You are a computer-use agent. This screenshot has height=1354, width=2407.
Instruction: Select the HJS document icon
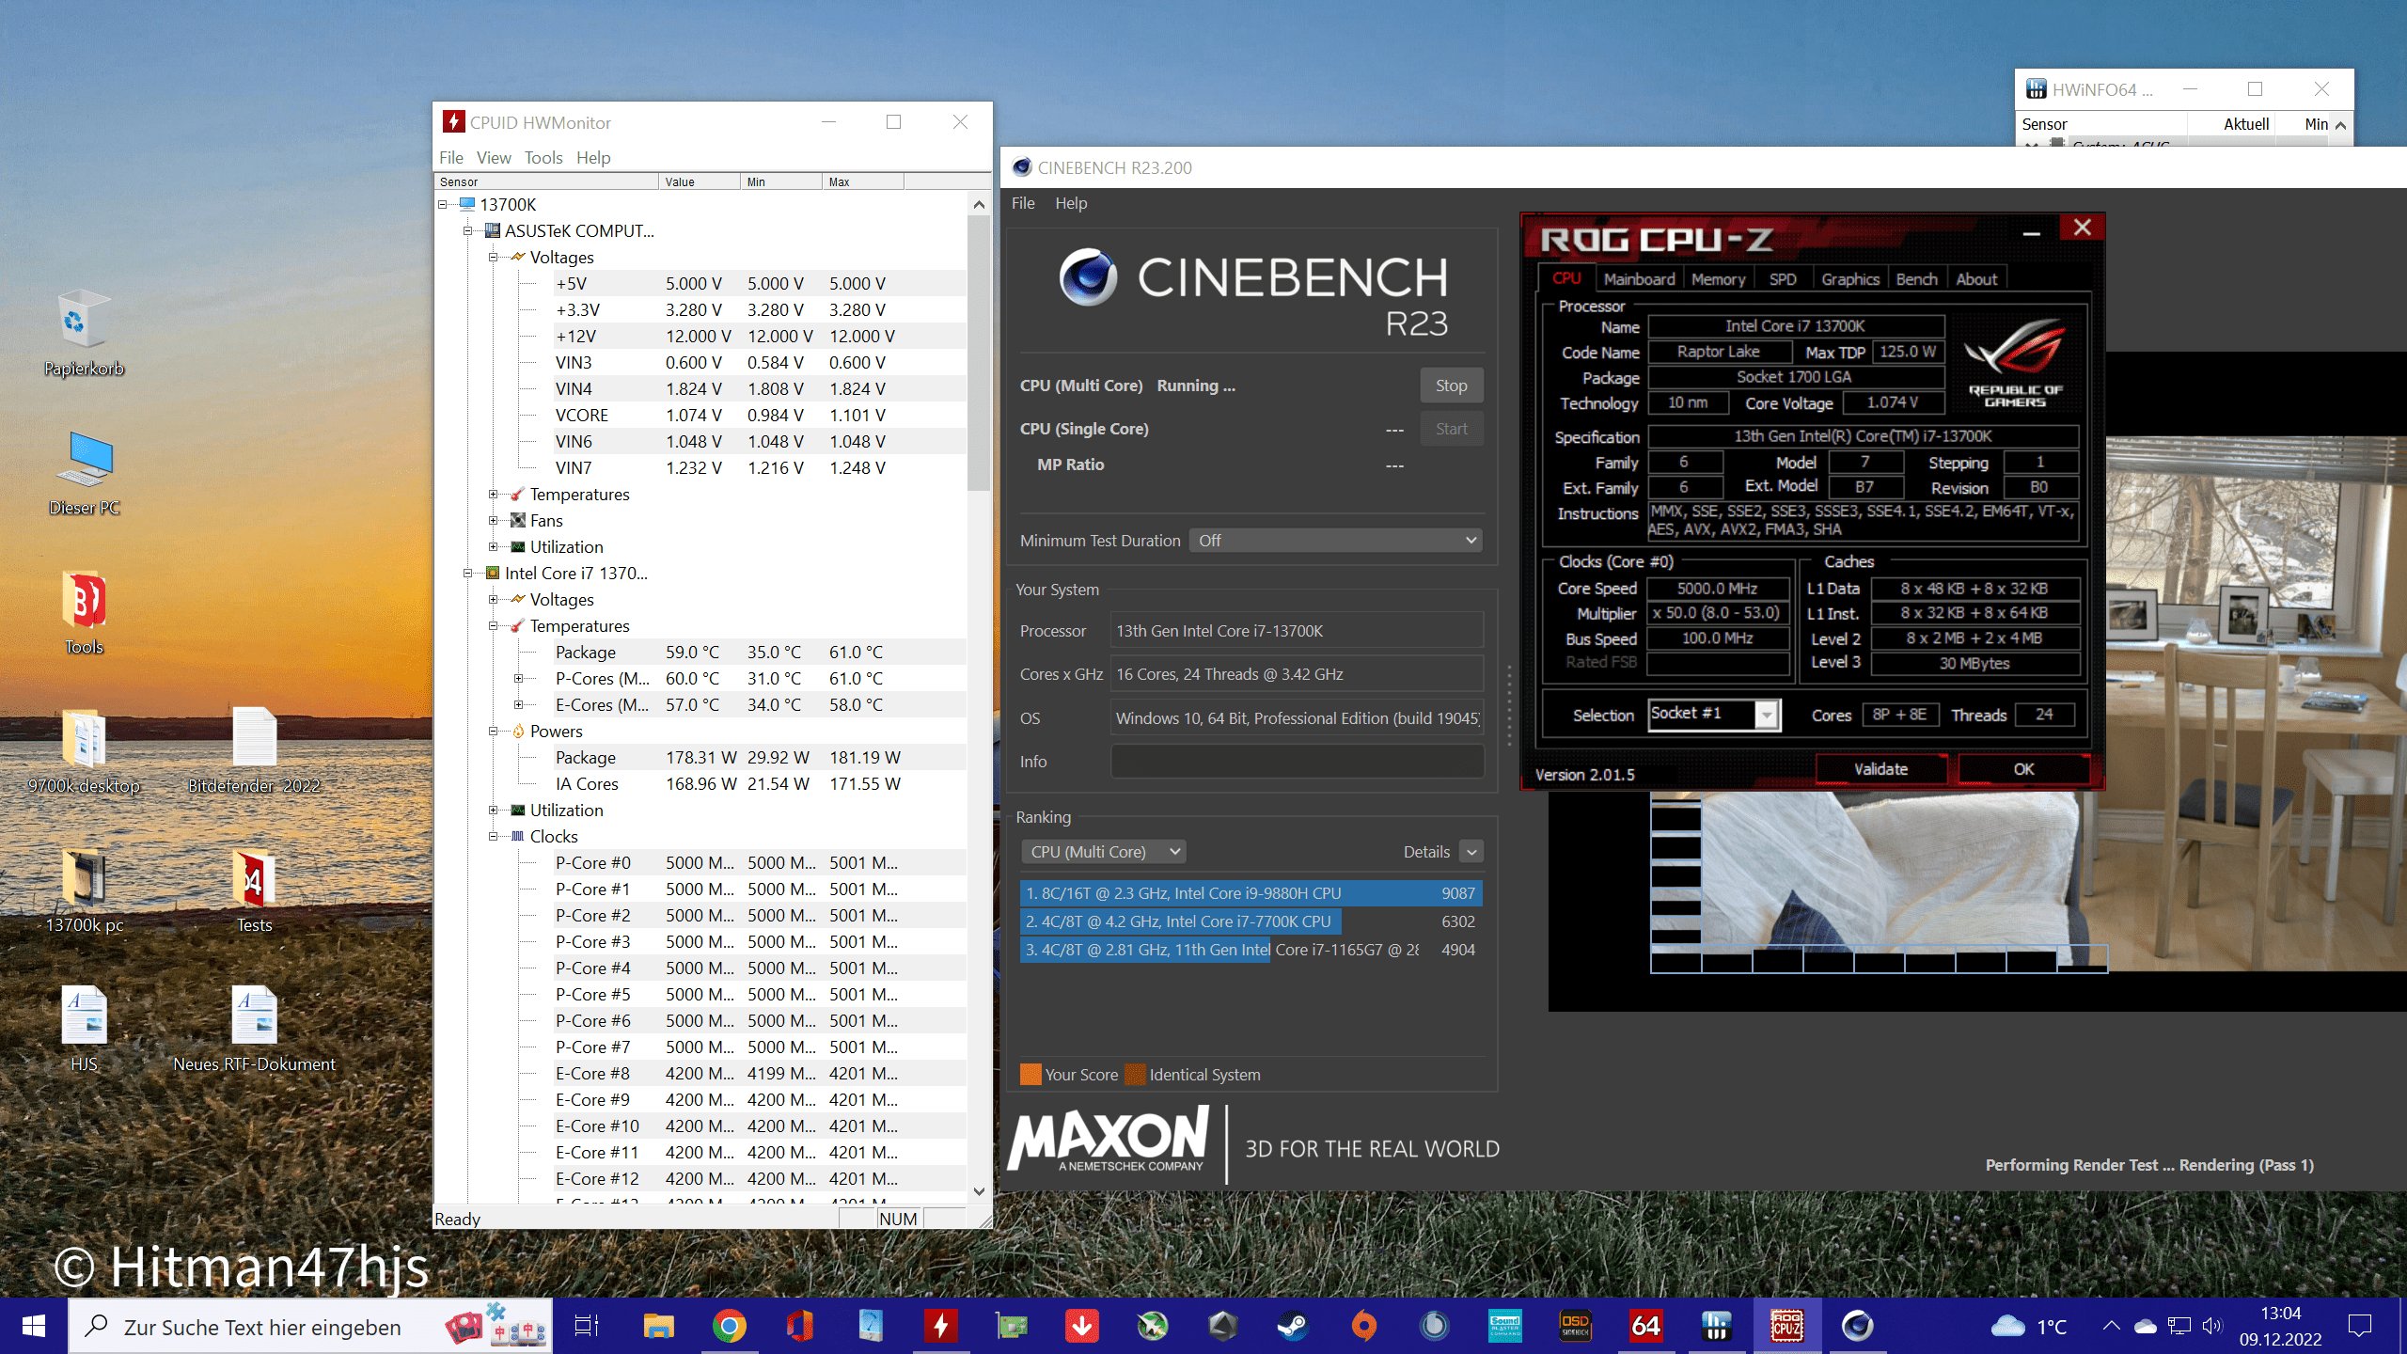[x=84, y=1029]
